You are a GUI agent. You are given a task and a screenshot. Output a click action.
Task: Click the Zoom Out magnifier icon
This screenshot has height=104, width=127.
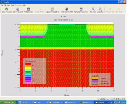[100, 9]
